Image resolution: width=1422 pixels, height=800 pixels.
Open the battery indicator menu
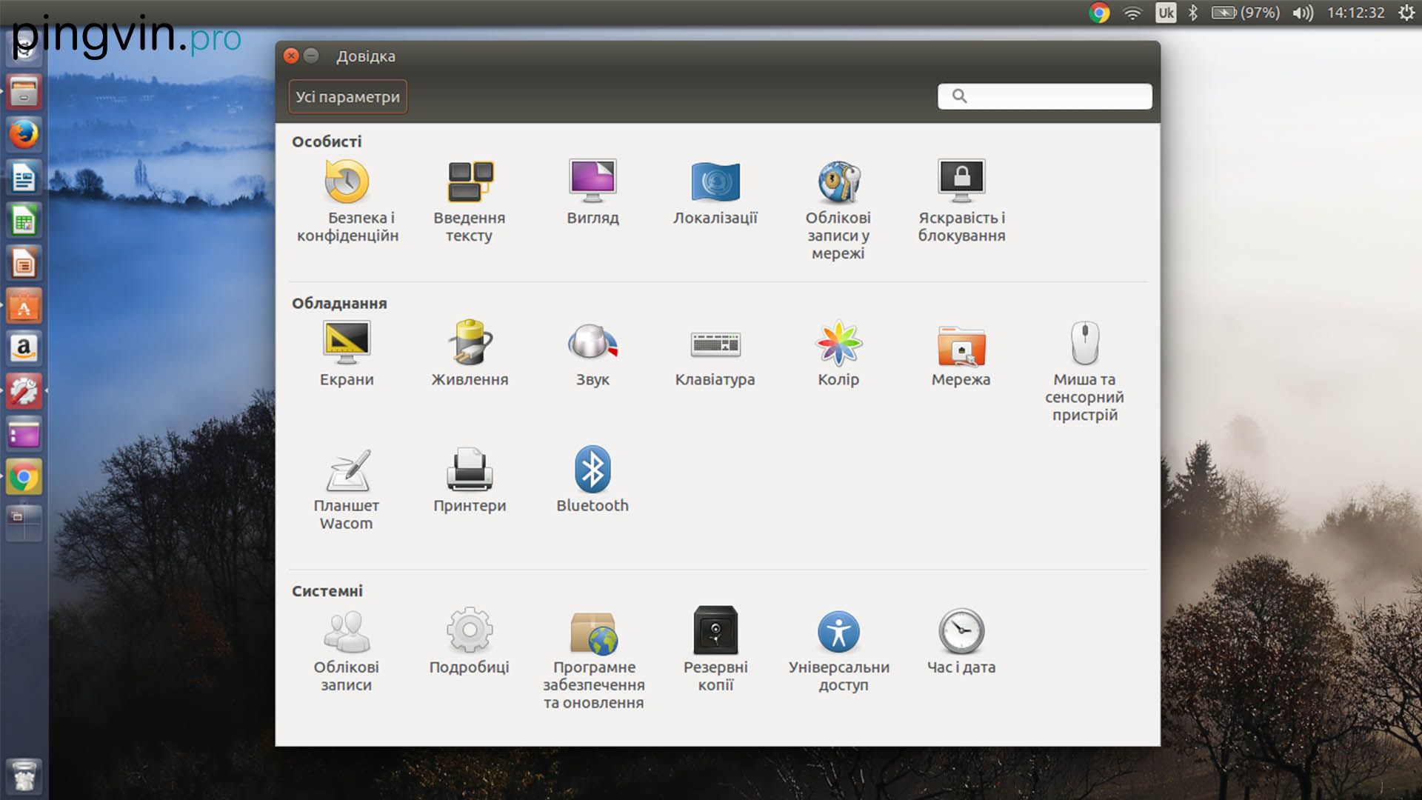click(1244, 13)
